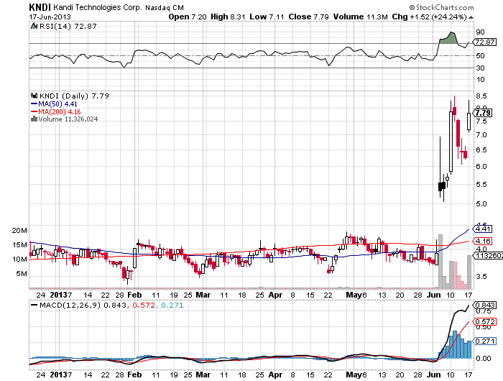
Task: Click the Open 7.20 value
Action: click(x=188, y=17)
